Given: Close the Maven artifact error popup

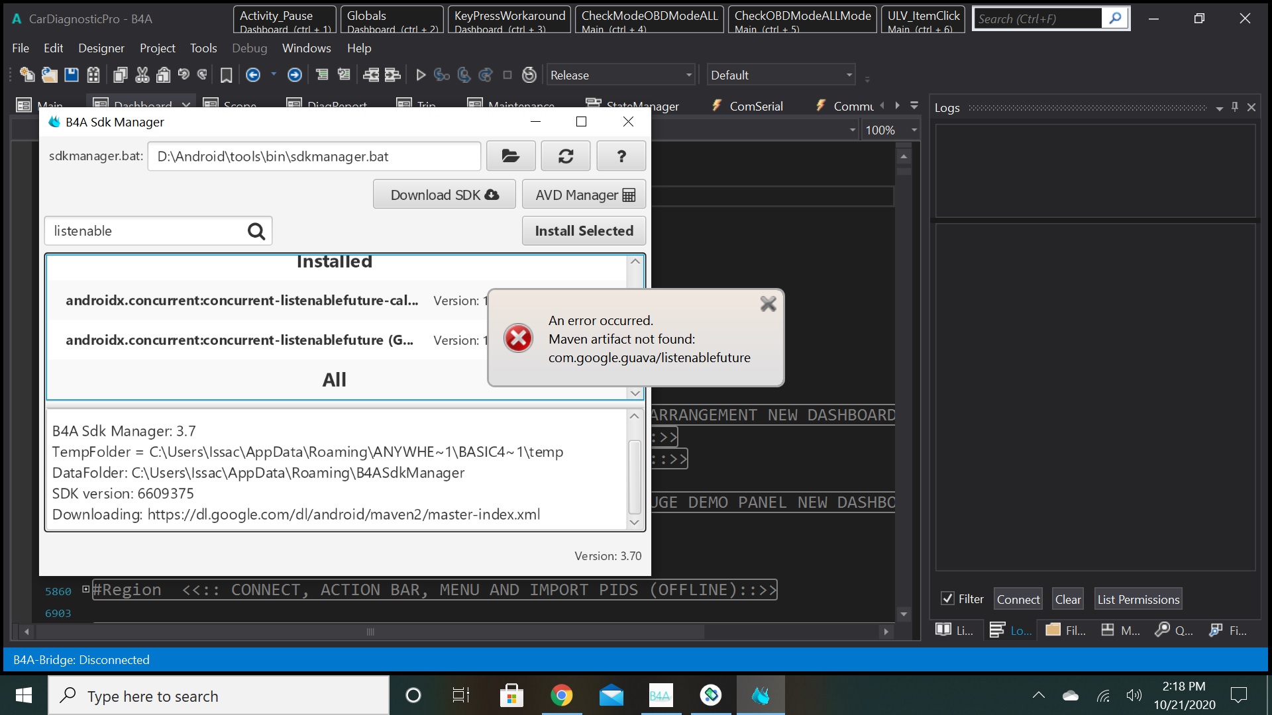Looking at the screenshot, I should 768,304.
